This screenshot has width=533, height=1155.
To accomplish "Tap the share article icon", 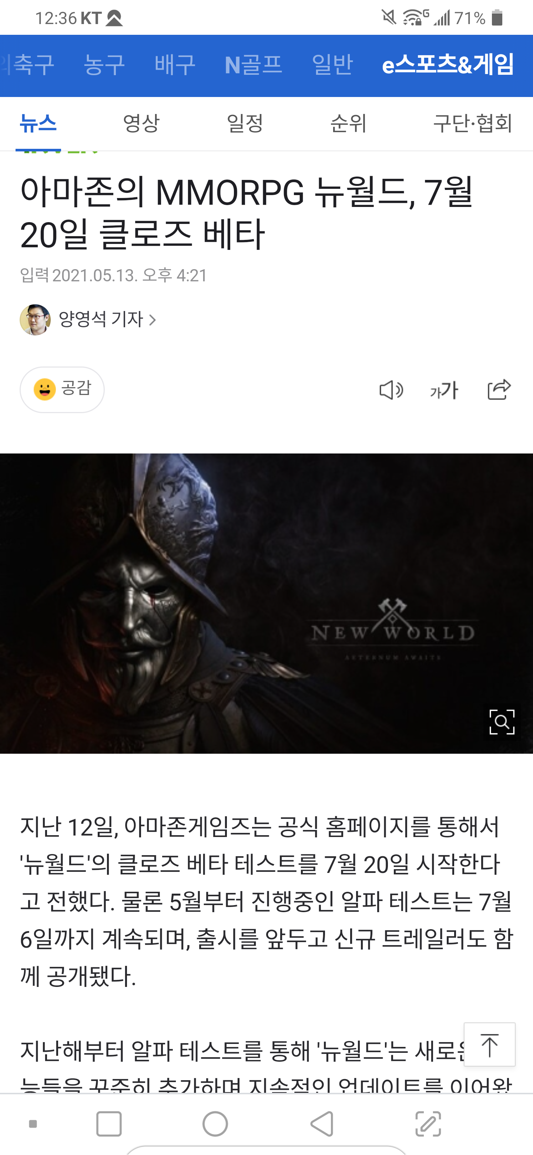I will coord(499,389).
